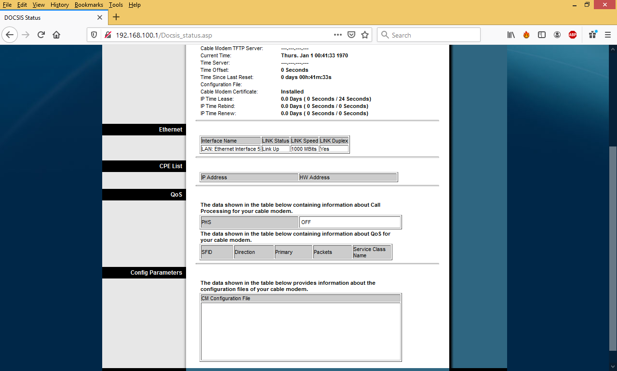Click the Service Class Name header
The image size is (617, 371).
point(372,252)
